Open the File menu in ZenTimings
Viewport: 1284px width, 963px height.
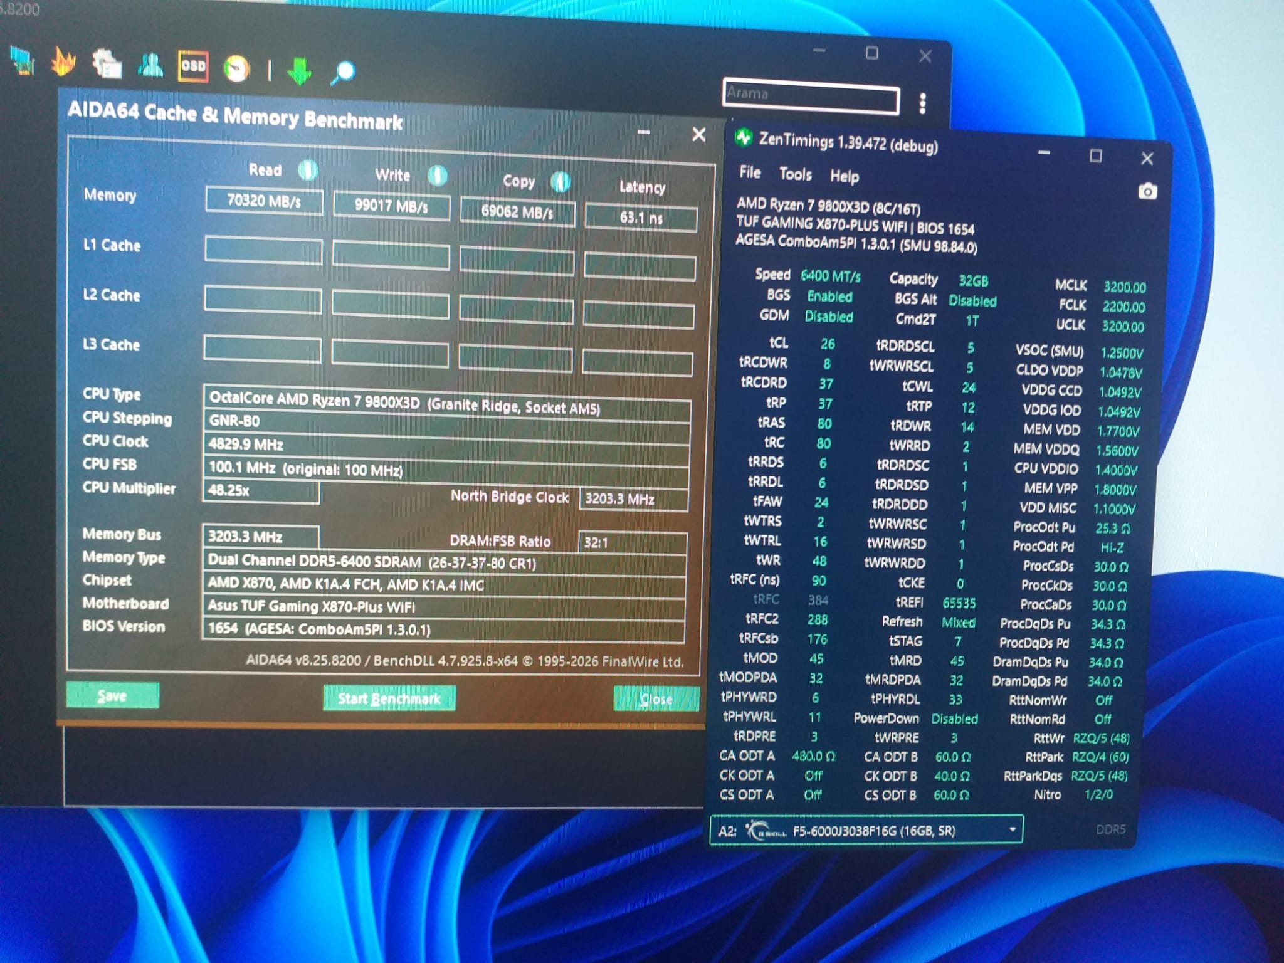750,172
